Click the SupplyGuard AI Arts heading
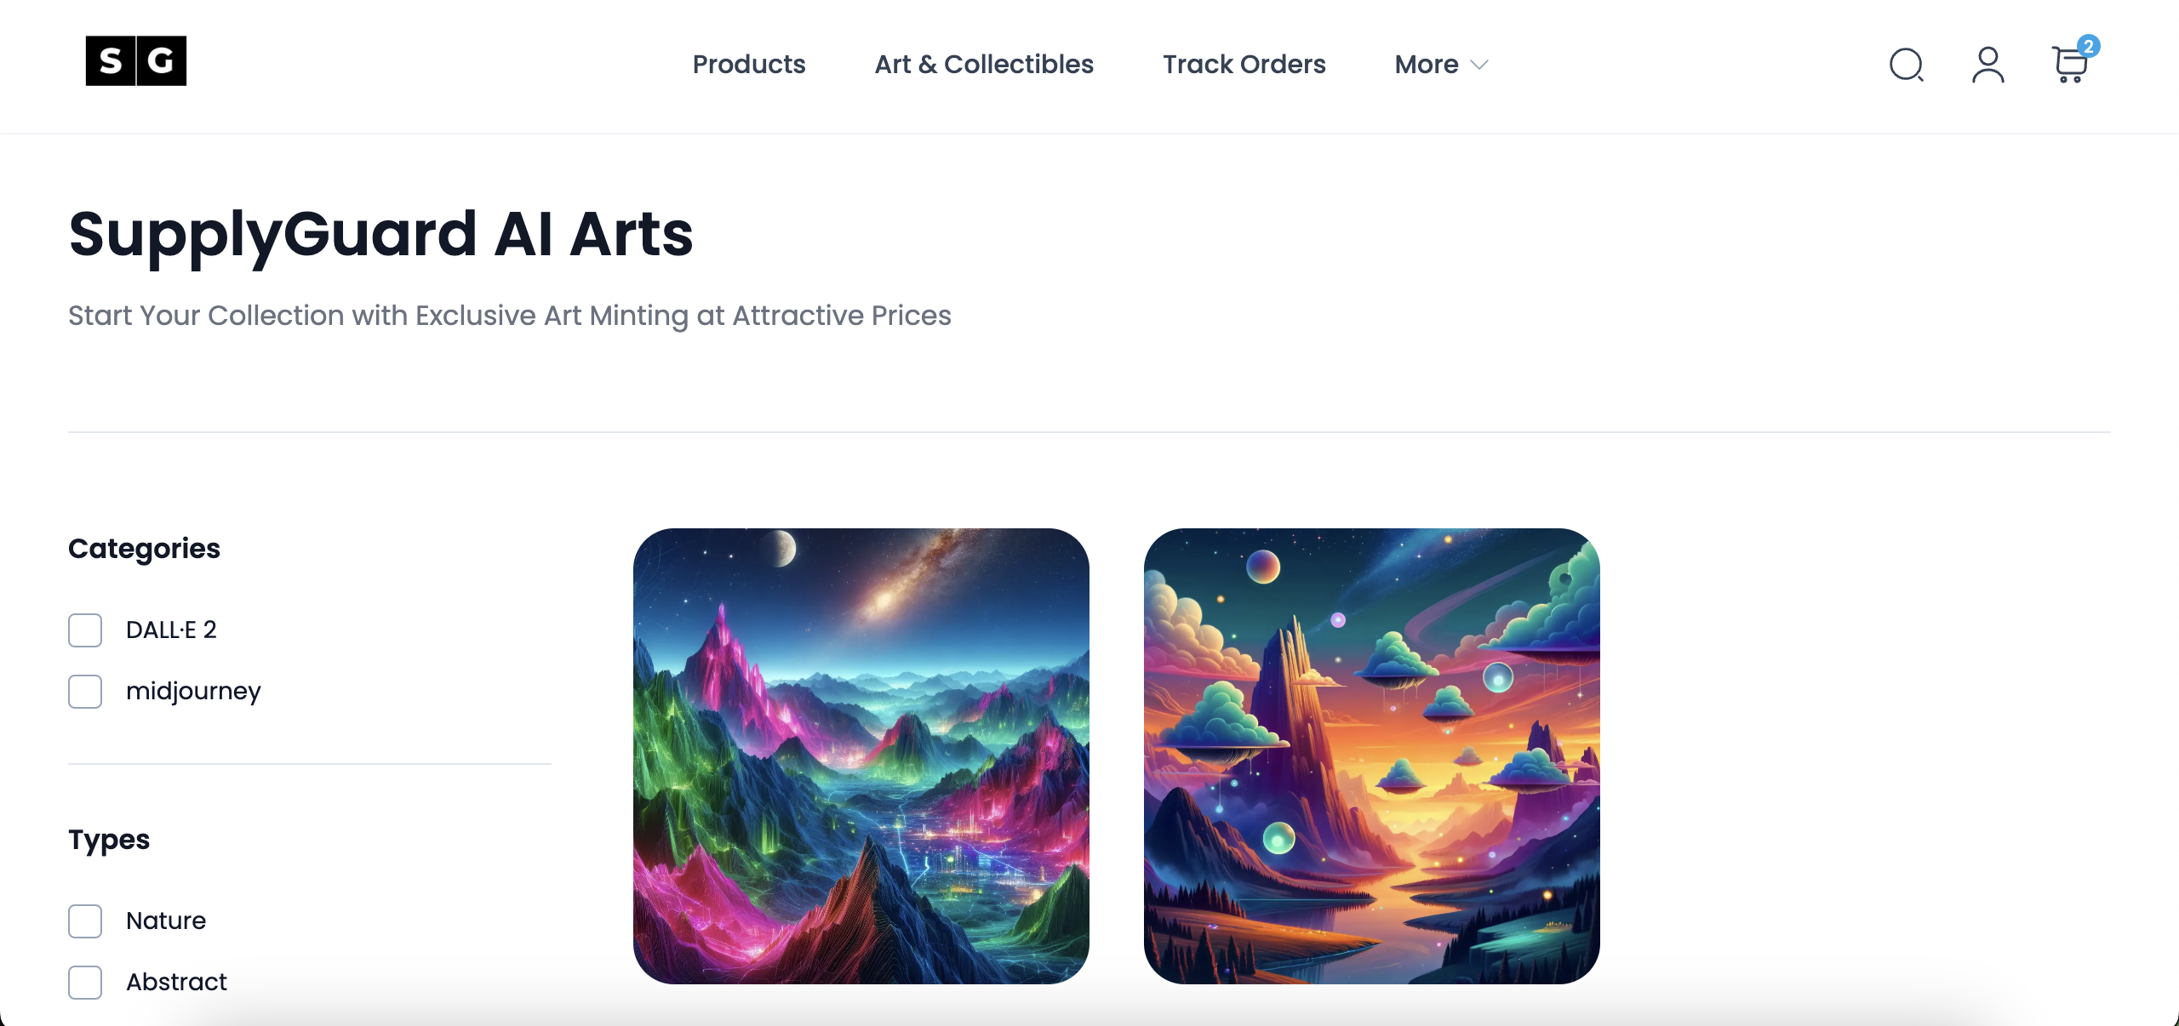Screen dimensions: 2179x1026 [381, 234]
